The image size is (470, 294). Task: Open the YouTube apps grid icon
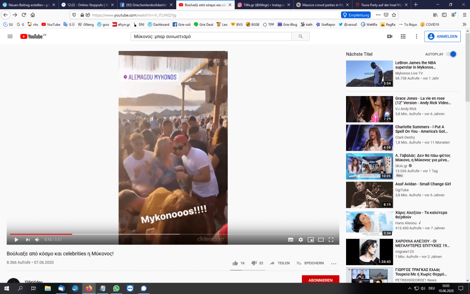[403, 36]
